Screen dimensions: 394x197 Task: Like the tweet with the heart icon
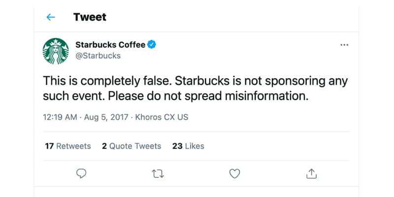[235, 174]
